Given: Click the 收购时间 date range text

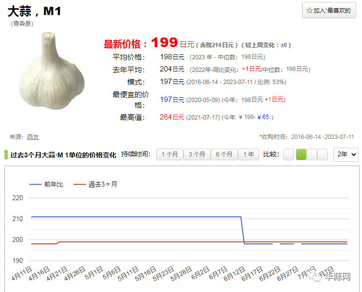Looking at the screenshot, I should 307,137.
